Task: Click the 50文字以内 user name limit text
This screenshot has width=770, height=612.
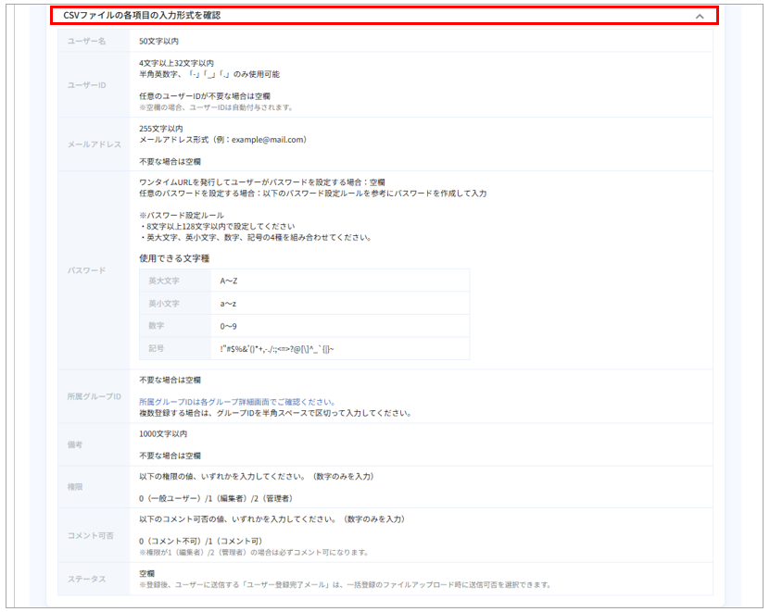Action: click(159, 42)
